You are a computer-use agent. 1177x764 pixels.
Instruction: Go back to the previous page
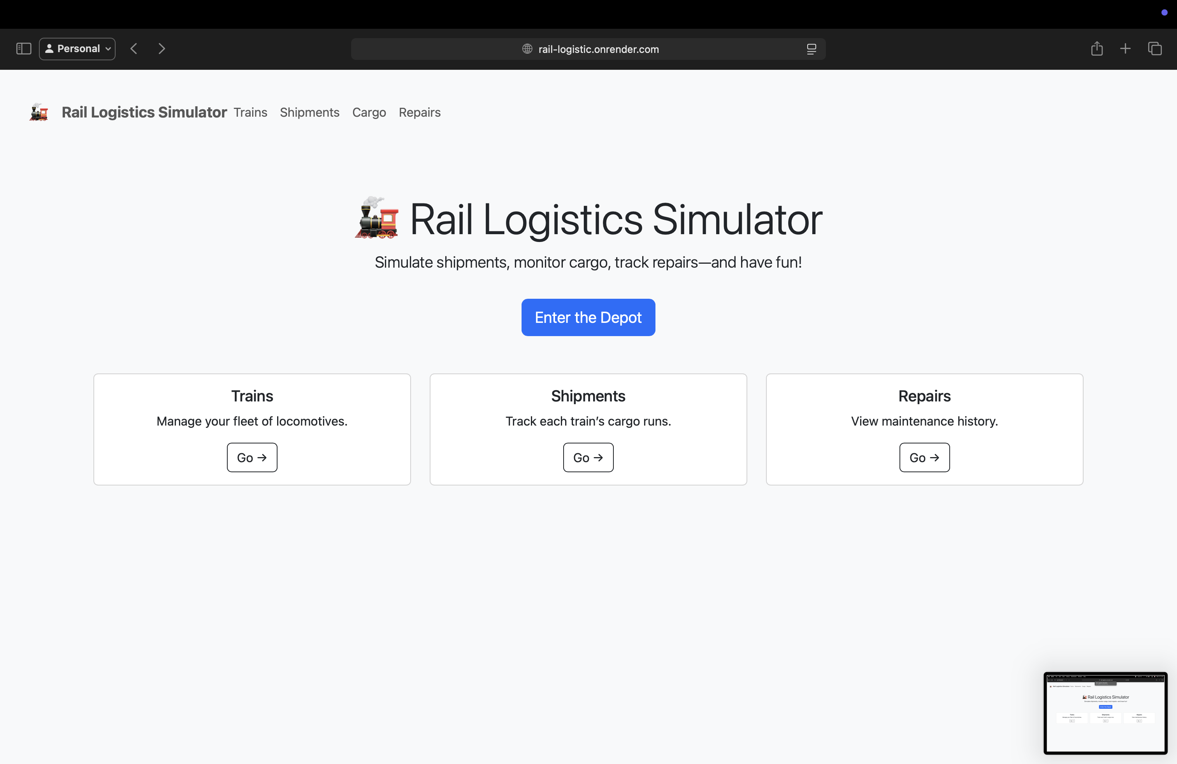(134, 48)
